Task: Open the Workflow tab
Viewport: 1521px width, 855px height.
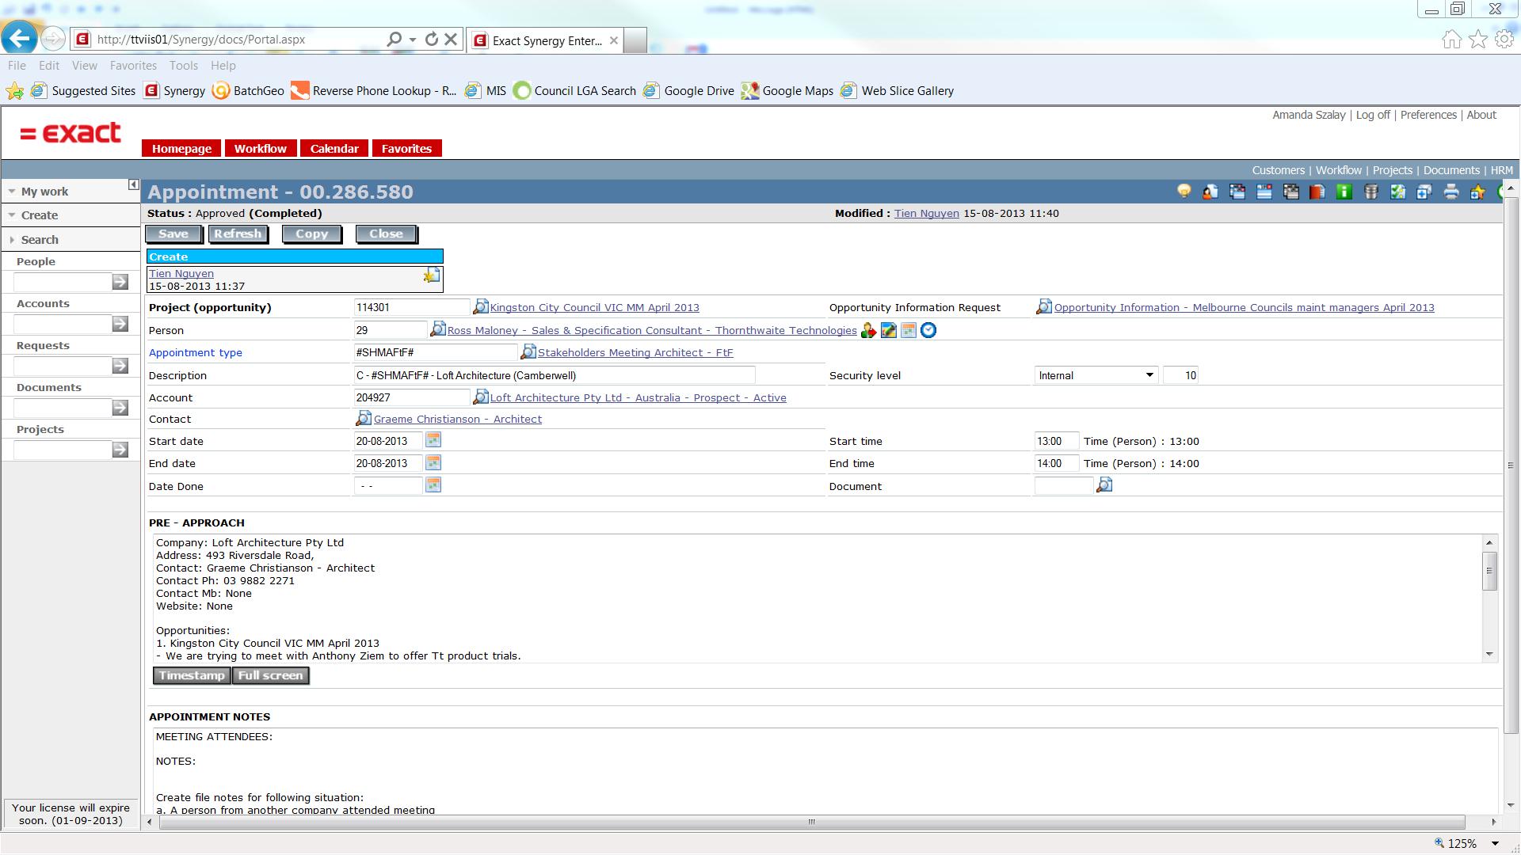Action: click(260, 149)
